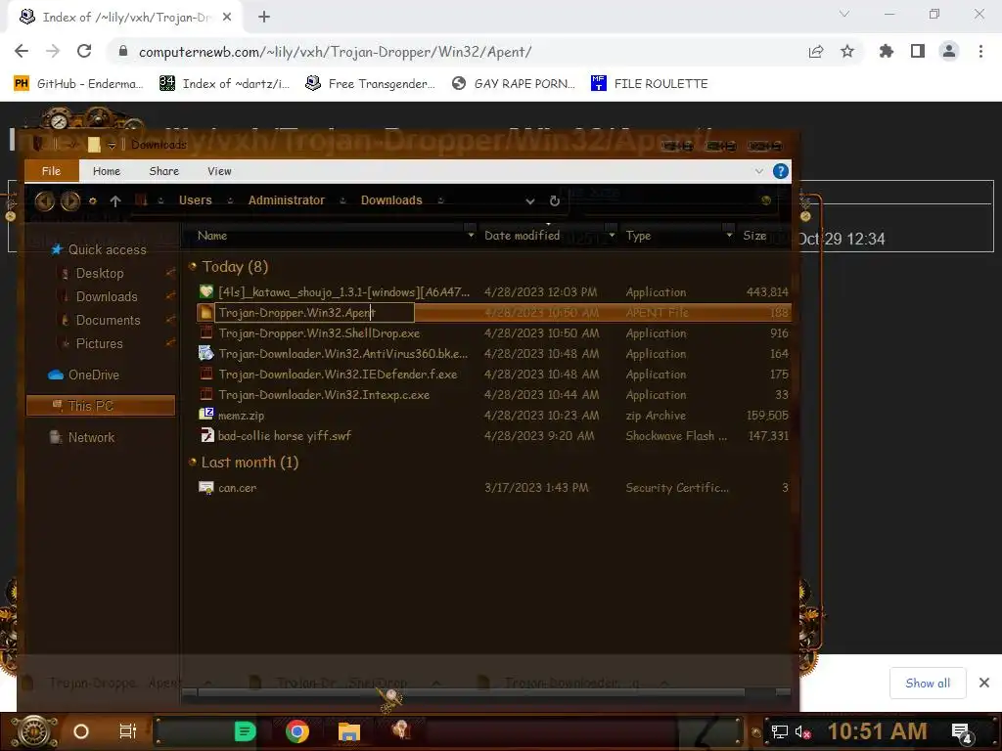Open a new Chrome tab
Viewport: 1002px width, 751px height.
pos(264,18)
